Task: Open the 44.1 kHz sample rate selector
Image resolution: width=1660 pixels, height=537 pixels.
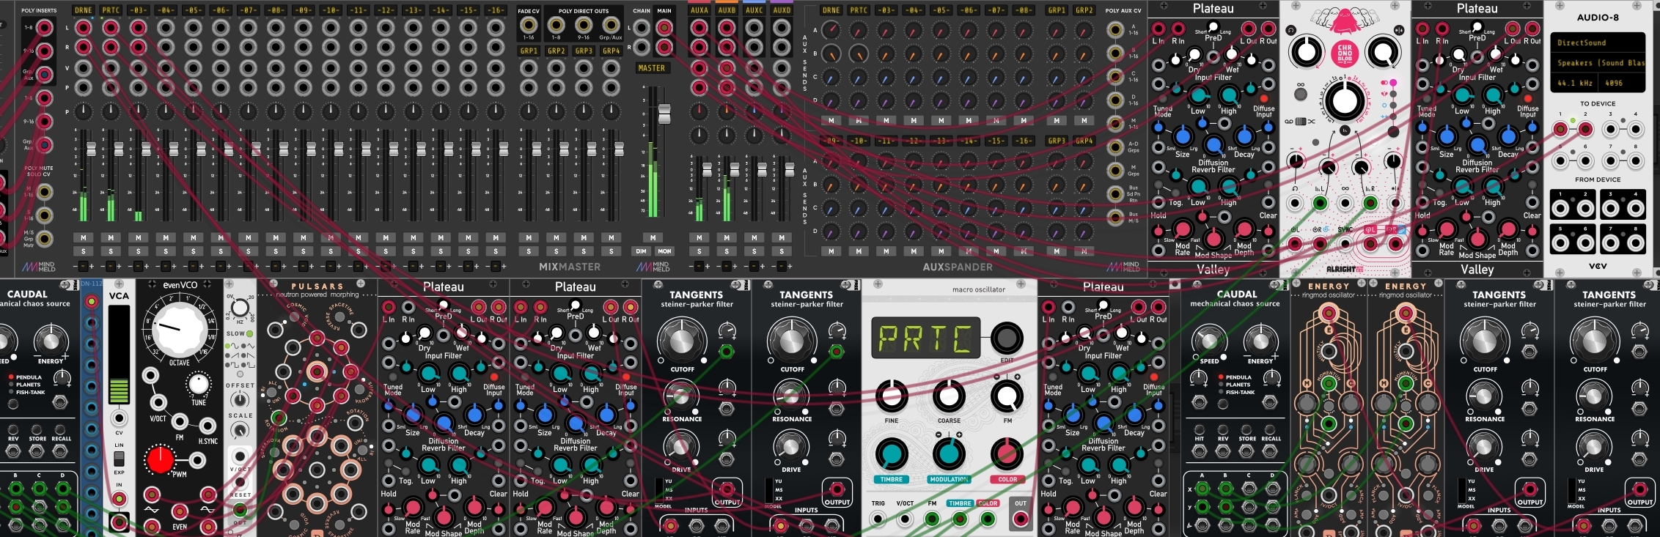Action: pos(1574,83)
